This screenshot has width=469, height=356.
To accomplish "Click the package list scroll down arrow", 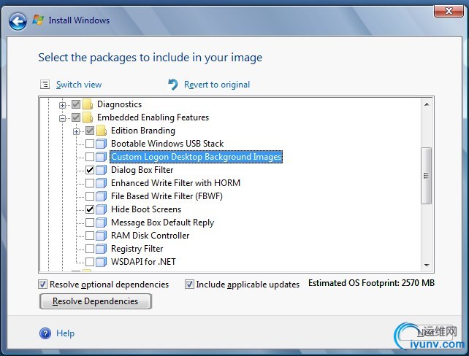I will (427, 266).
